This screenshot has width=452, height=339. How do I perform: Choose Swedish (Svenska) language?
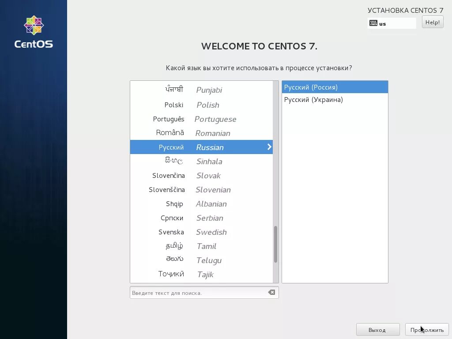[201, 232]
